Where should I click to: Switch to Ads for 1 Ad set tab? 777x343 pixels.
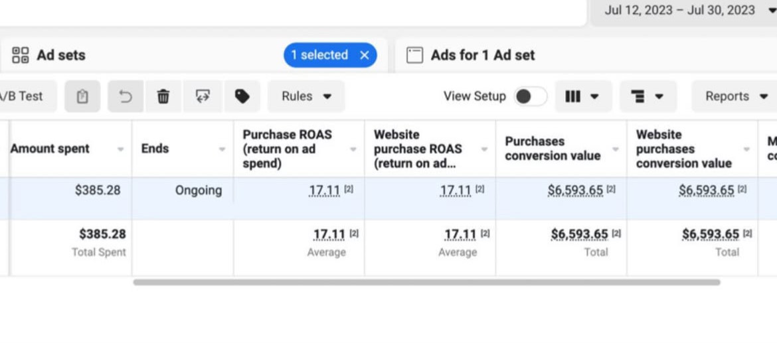click(483, 55)
